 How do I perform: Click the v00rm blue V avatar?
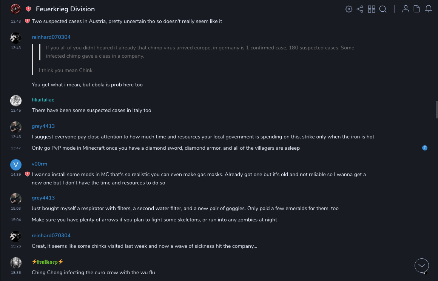click(x=15, y=164)
